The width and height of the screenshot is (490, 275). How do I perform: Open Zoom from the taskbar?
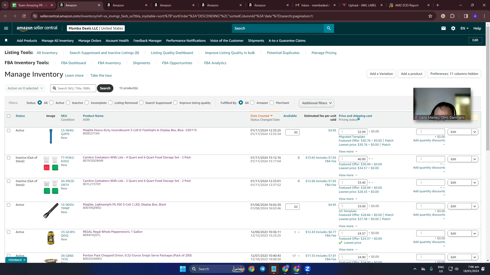pos(308,269)
